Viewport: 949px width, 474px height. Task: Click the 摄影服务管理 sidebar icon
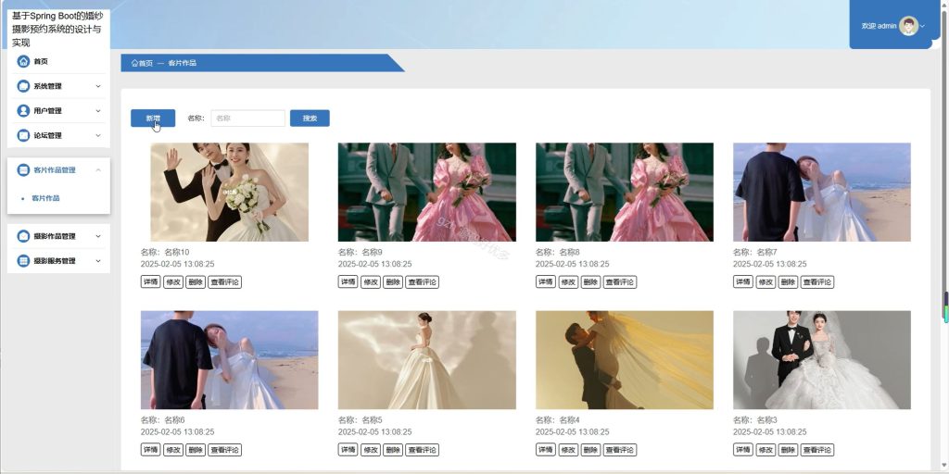pyautogui.click(x=23, y=260)
